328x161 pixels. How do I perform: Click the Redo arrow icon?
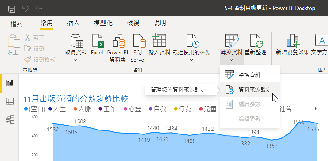click(x=39, y=9)
